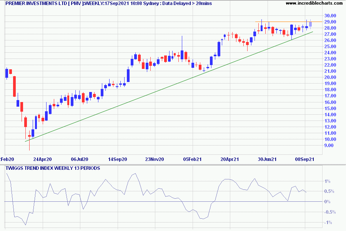Image resolution: width=346 pixels, height=231 pixels.
Task: Select the 13.00 price axis label
Action: 330,121
